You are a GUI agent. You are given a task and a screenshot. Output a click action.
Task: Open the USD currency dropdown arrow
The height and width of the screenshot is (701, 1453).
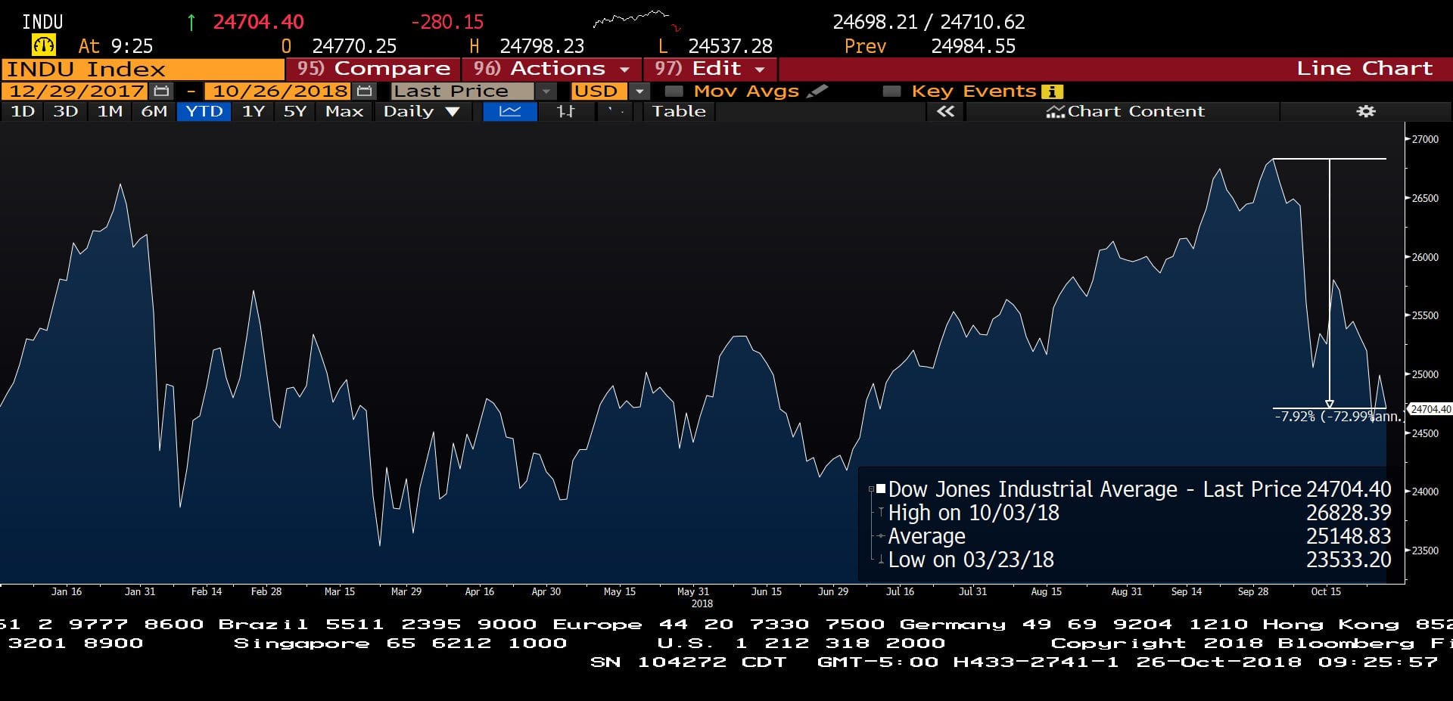click(x=639, y=91)
